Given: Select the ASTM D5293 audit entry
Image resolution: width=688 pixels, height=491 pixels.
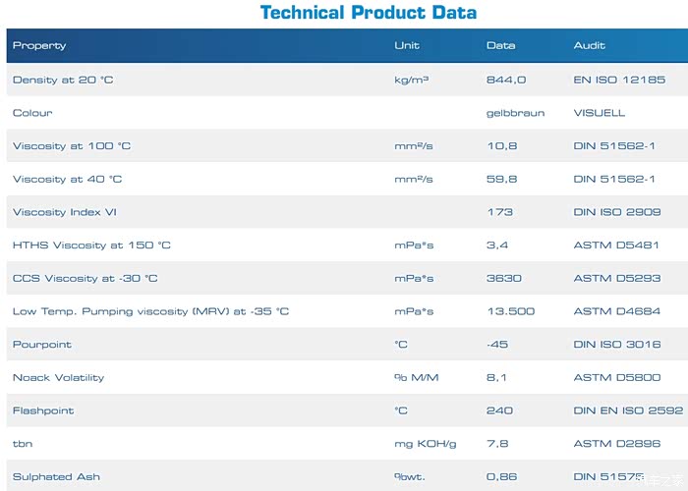Looking at the screenshot, I should coord(617,279).
